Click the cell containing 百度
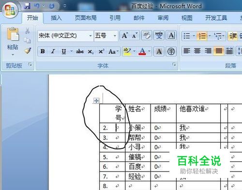Viewport: 242px width, 190px height. click(138, 167)
